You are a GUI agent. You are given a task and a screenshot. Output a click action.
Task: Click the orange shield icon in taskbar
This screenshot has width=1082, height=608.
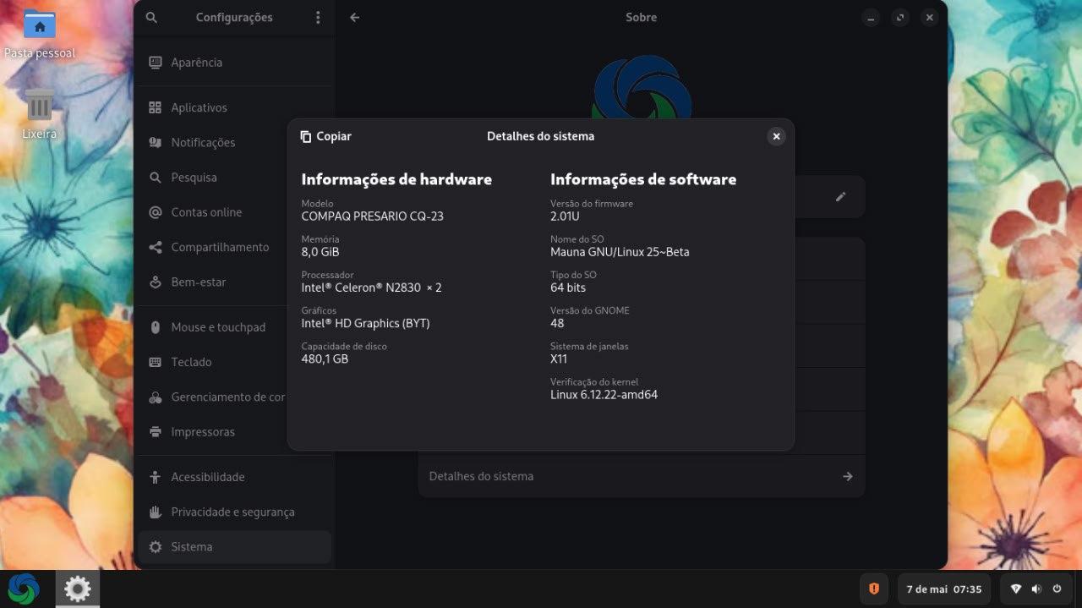pyautogui.click(x=874, y=589)
